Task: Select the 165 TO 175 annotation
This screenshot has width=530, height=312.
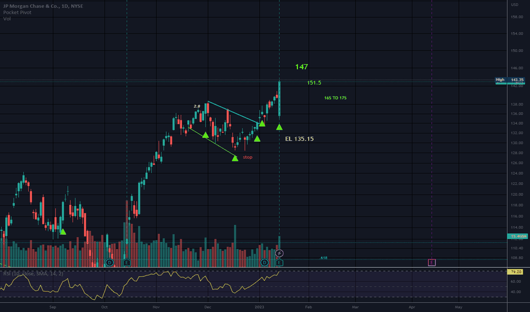Action: (336, 98)
